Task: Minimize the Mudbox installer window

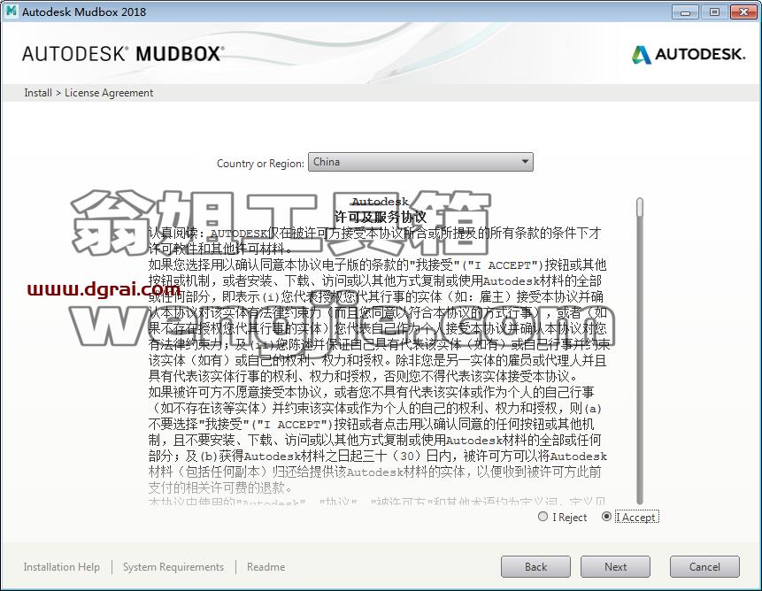Action: click(x=685, y=12)
